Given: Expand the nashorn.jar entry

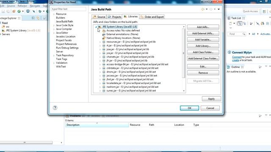Looking at the screenshot, I should coord(100,87).
